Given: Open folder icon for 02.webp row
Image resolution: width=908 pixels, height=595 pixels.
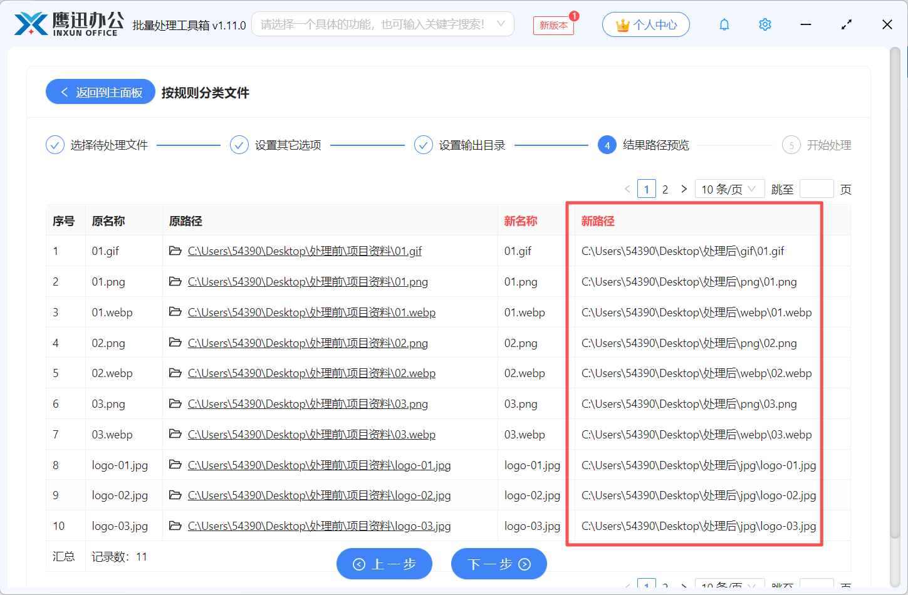Looking at the screenshot, I should pos(175,373).
